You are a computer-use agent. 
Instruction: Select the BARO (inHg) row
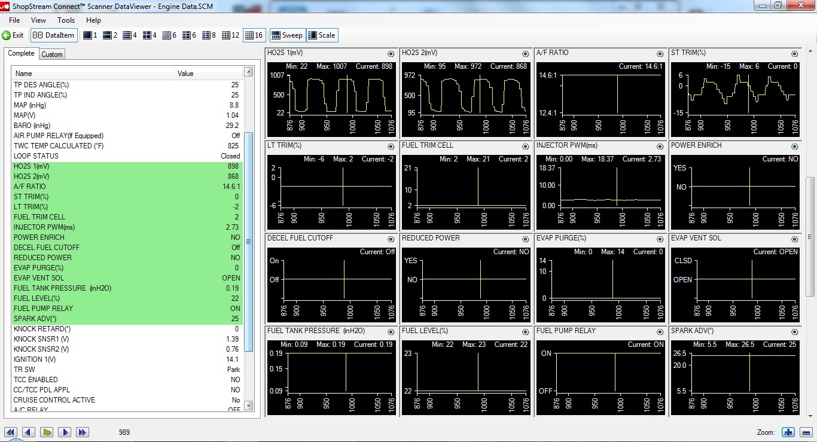[x=127, y=126]
